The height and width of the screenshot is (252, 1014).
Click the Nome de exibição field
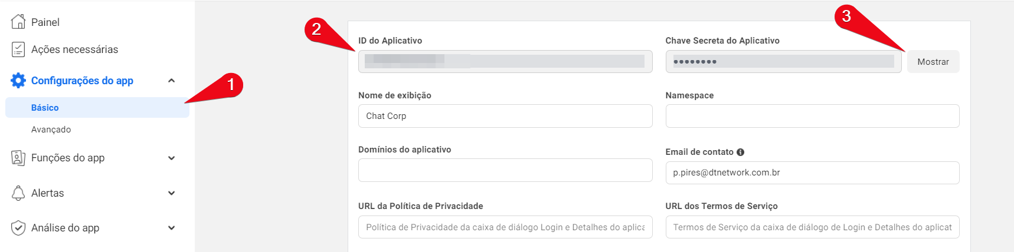505,116
